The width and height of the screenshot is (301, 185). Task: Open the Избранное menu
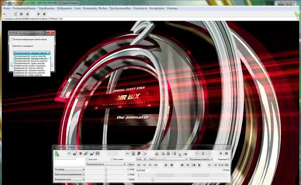(x=64, y=8)
